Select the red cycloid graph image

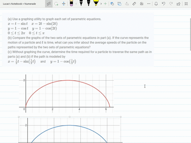coord(66,93)
